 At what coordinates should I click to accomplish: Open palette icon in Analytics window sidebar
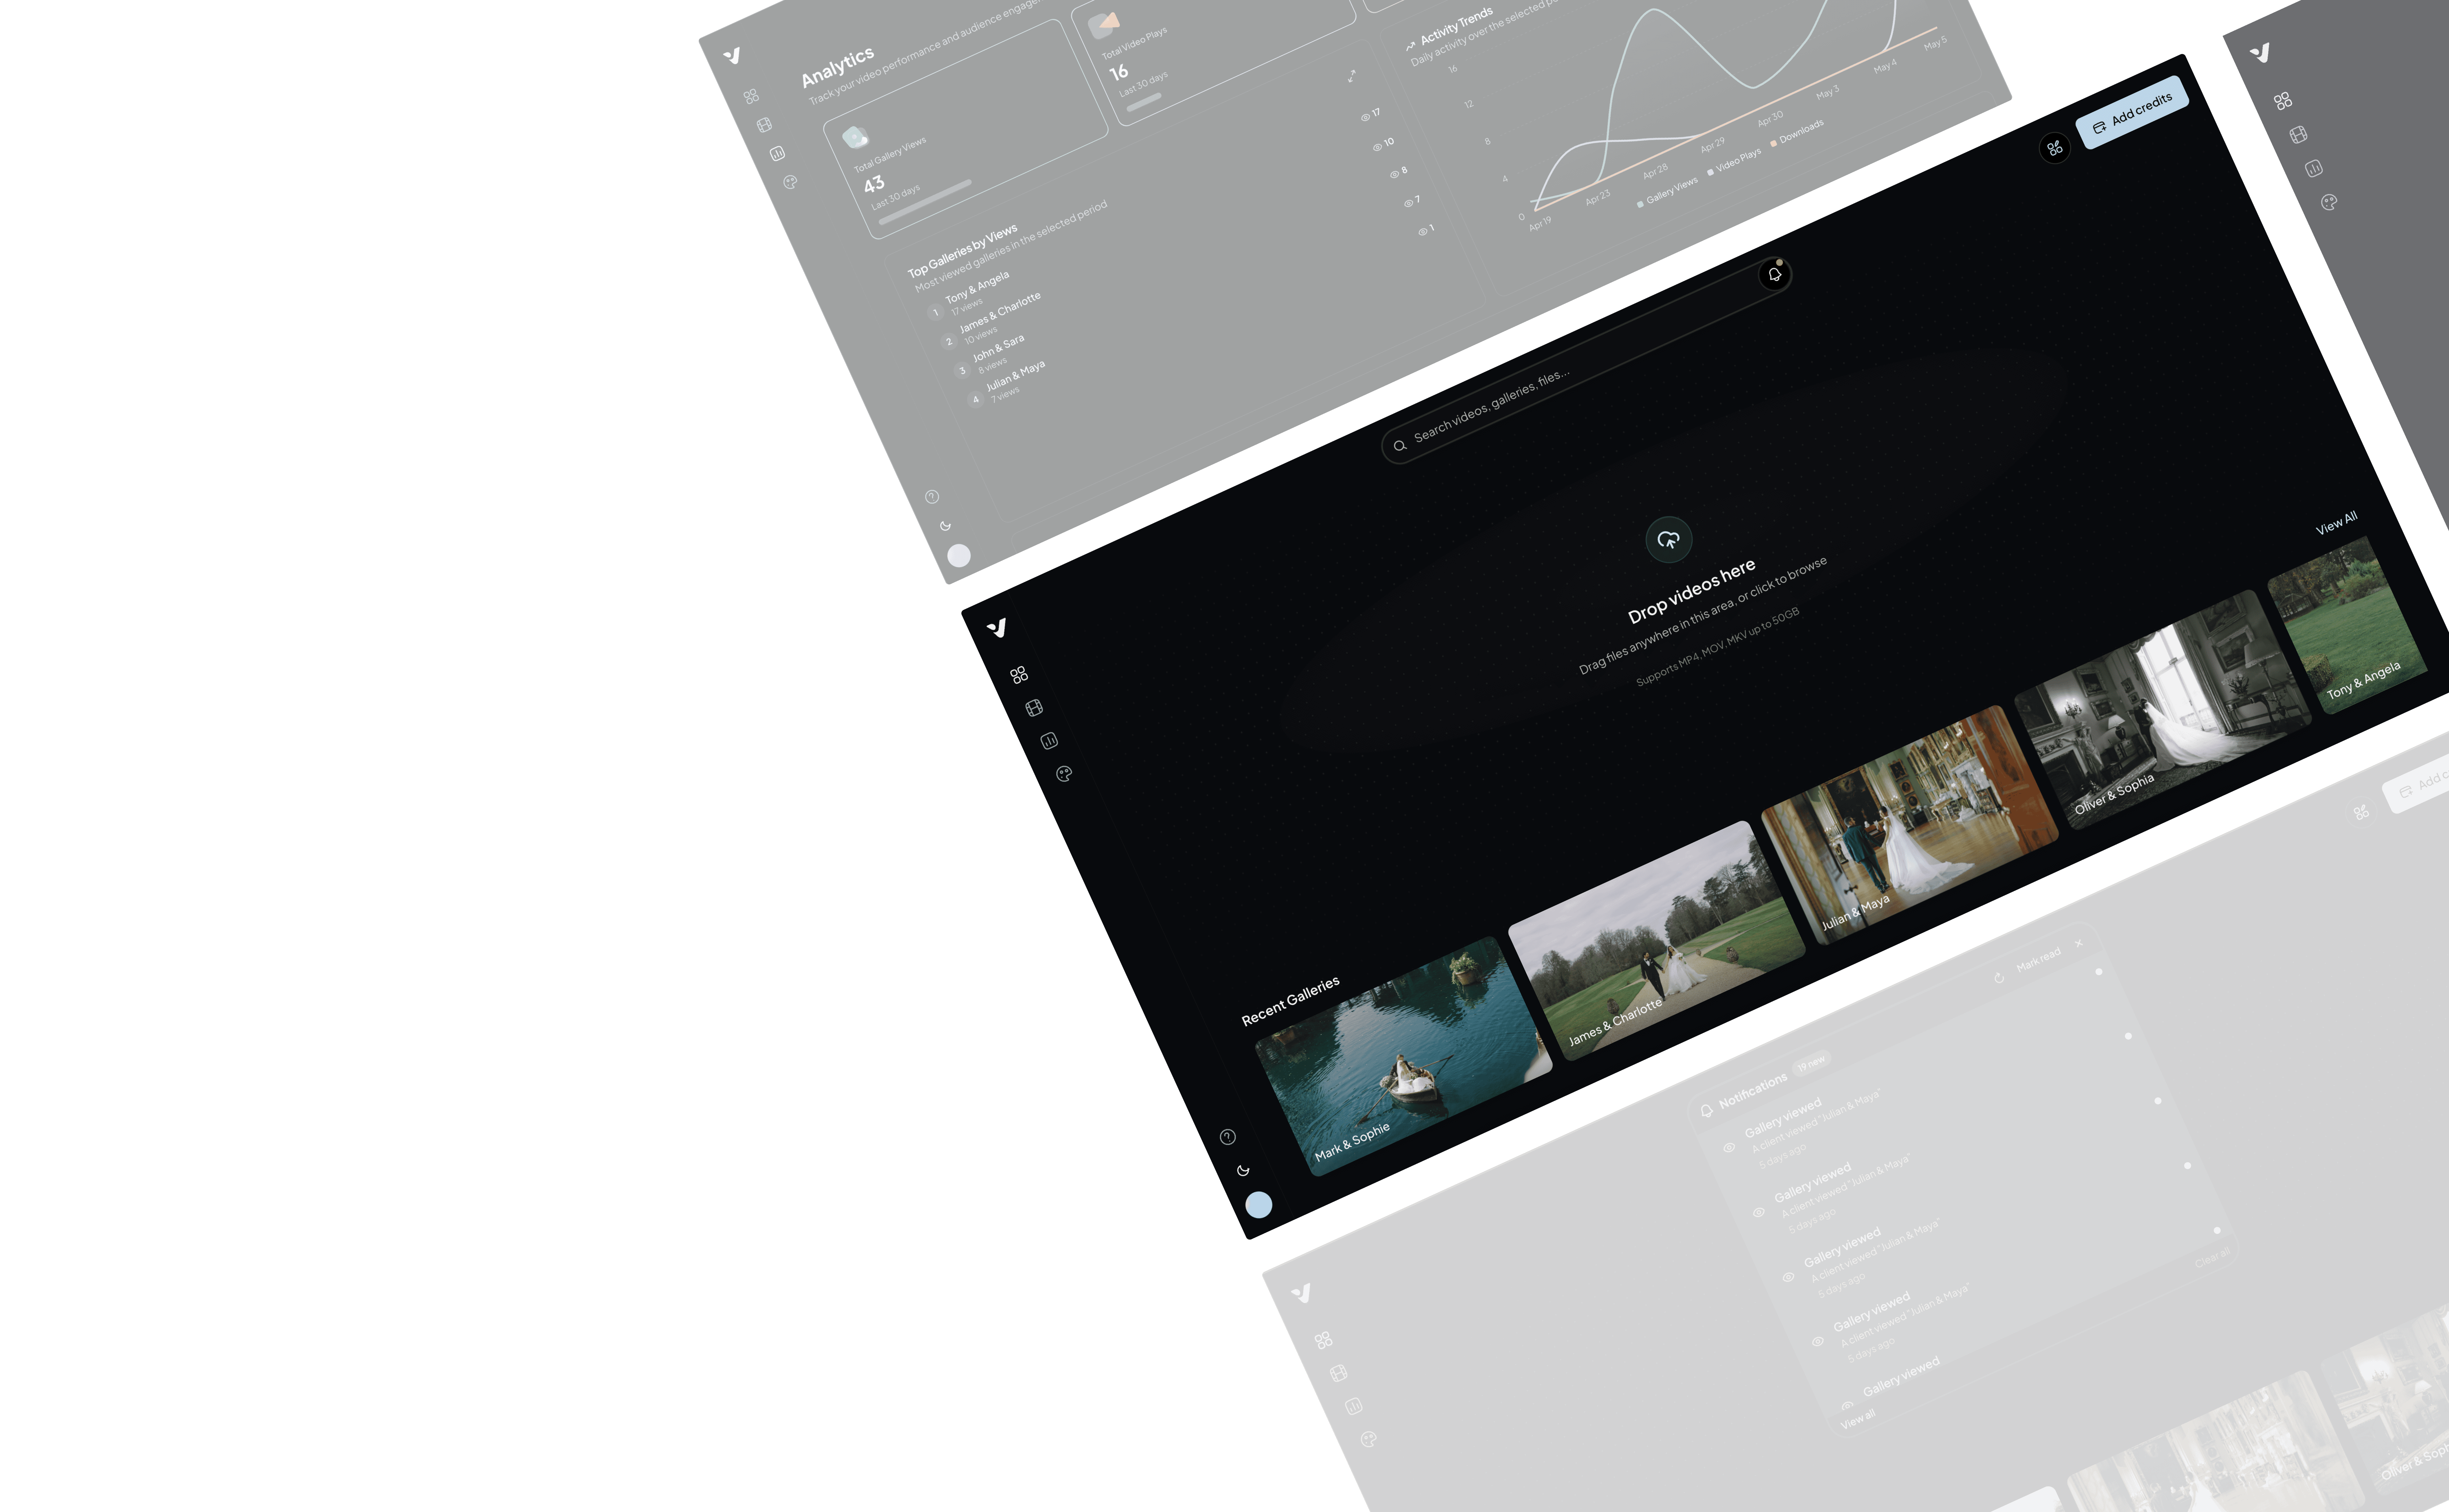click(x=790, y=182)
